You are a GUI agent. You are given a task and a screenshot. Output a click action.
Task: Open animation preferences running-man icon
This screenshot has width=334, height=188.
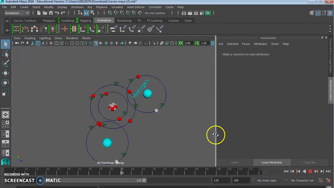tap(328, 180)
